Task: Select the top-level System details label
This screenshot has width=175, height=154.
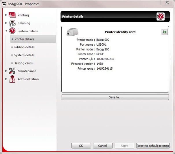Action: (27, 31)
